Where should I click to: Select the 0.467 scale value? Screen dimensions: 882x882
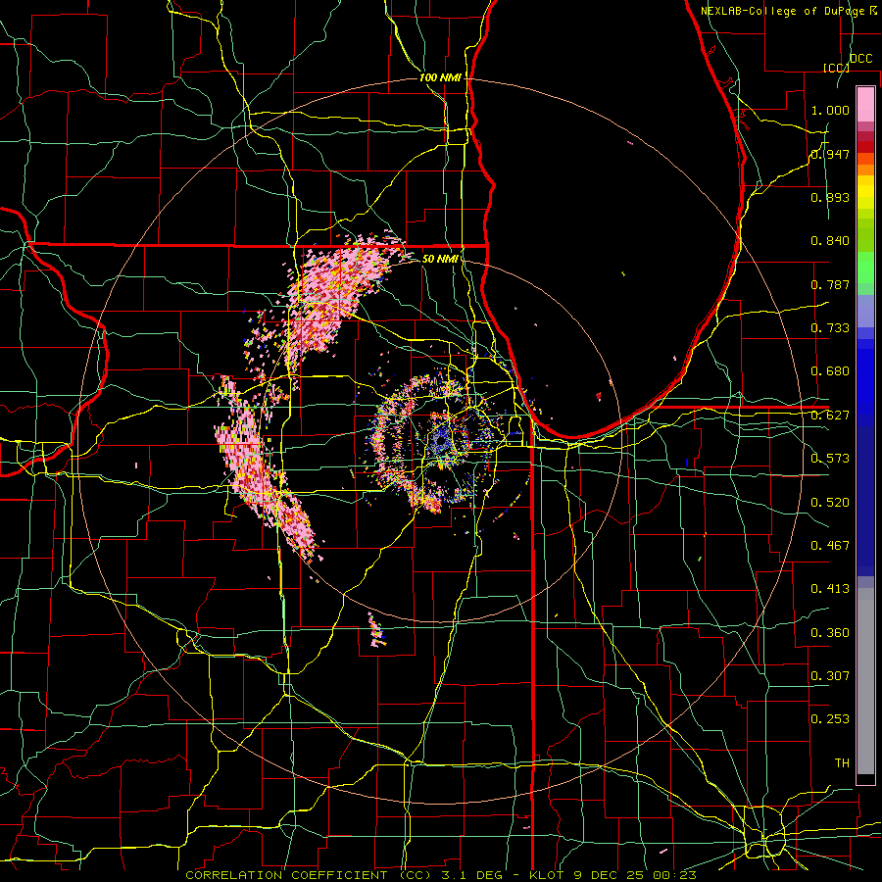tap(830, 545)
